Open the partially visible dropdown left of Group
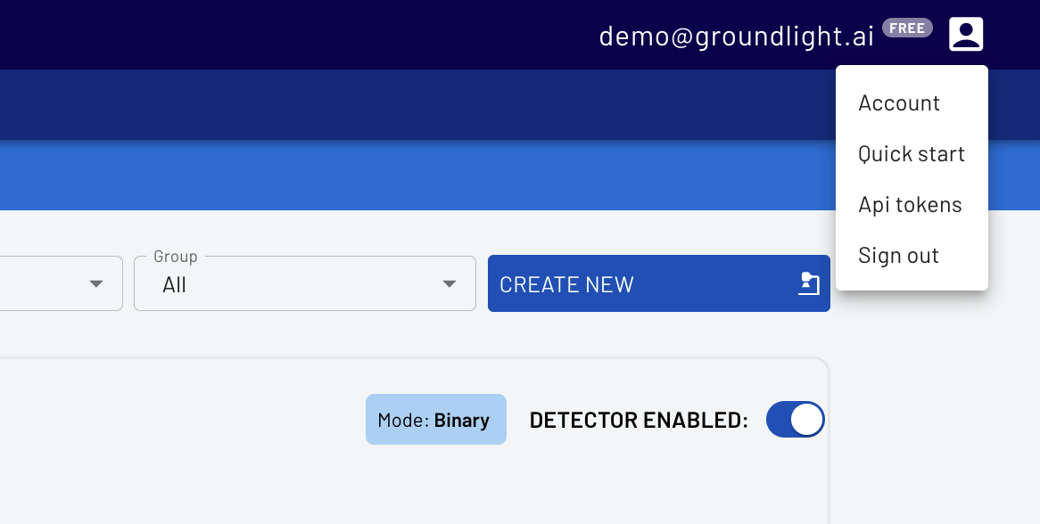1040x524 pixels. 61,283
